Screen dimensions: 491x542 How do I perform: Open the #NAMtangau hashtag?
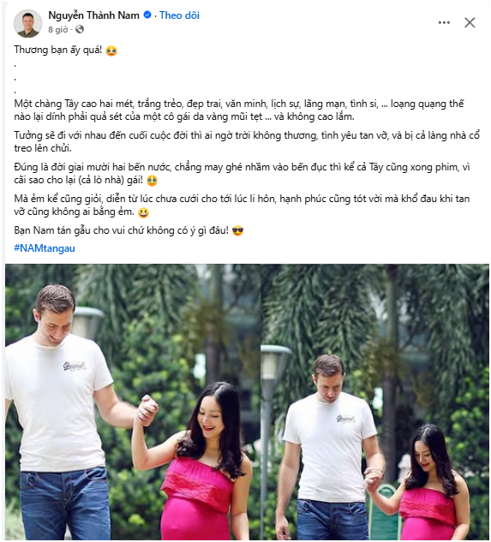(45, 248)
